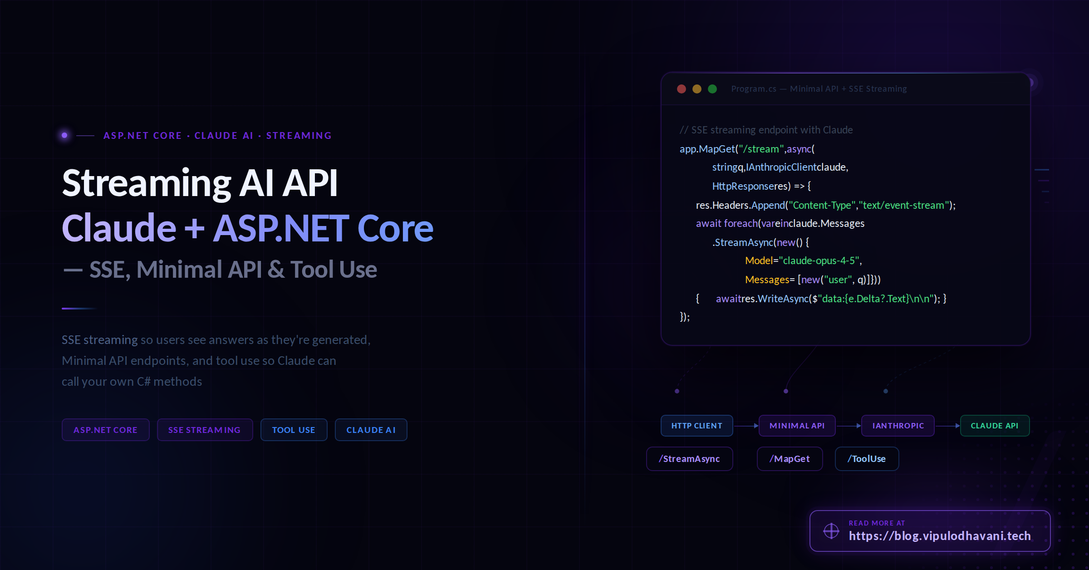This screenshot has width=1089, height=570.
Task: Click the globe icon beside Read More At
Action: (831, 531)
